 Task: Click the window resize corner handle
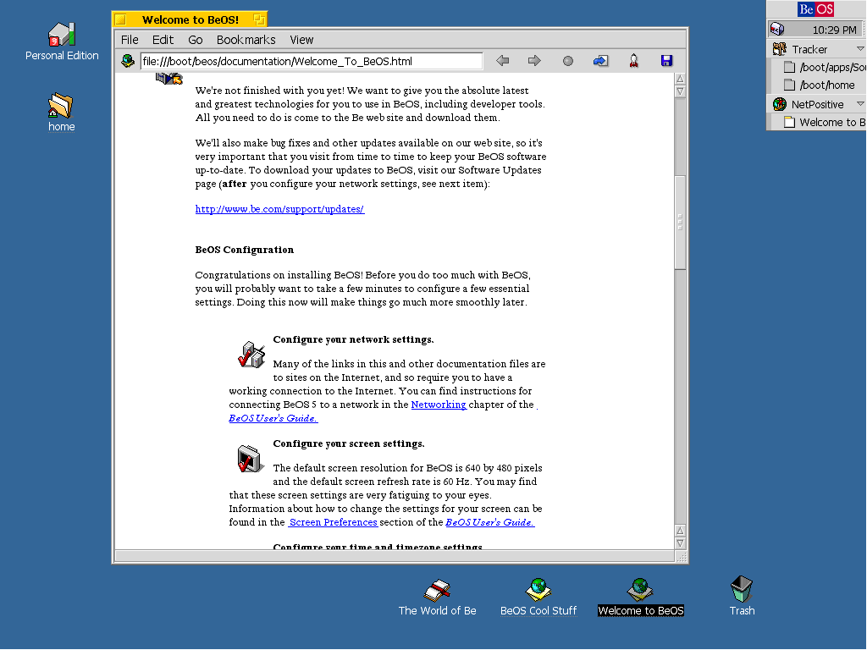[682, 557]
